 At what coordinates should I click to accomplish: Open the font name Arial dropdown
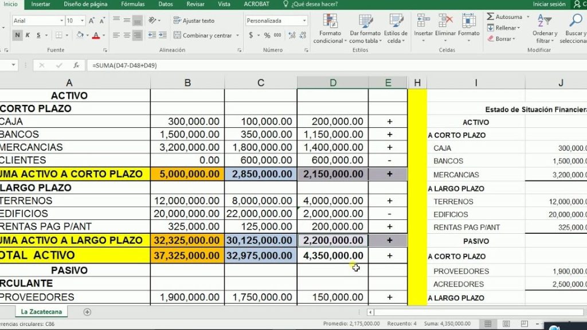tap(61, 21)
